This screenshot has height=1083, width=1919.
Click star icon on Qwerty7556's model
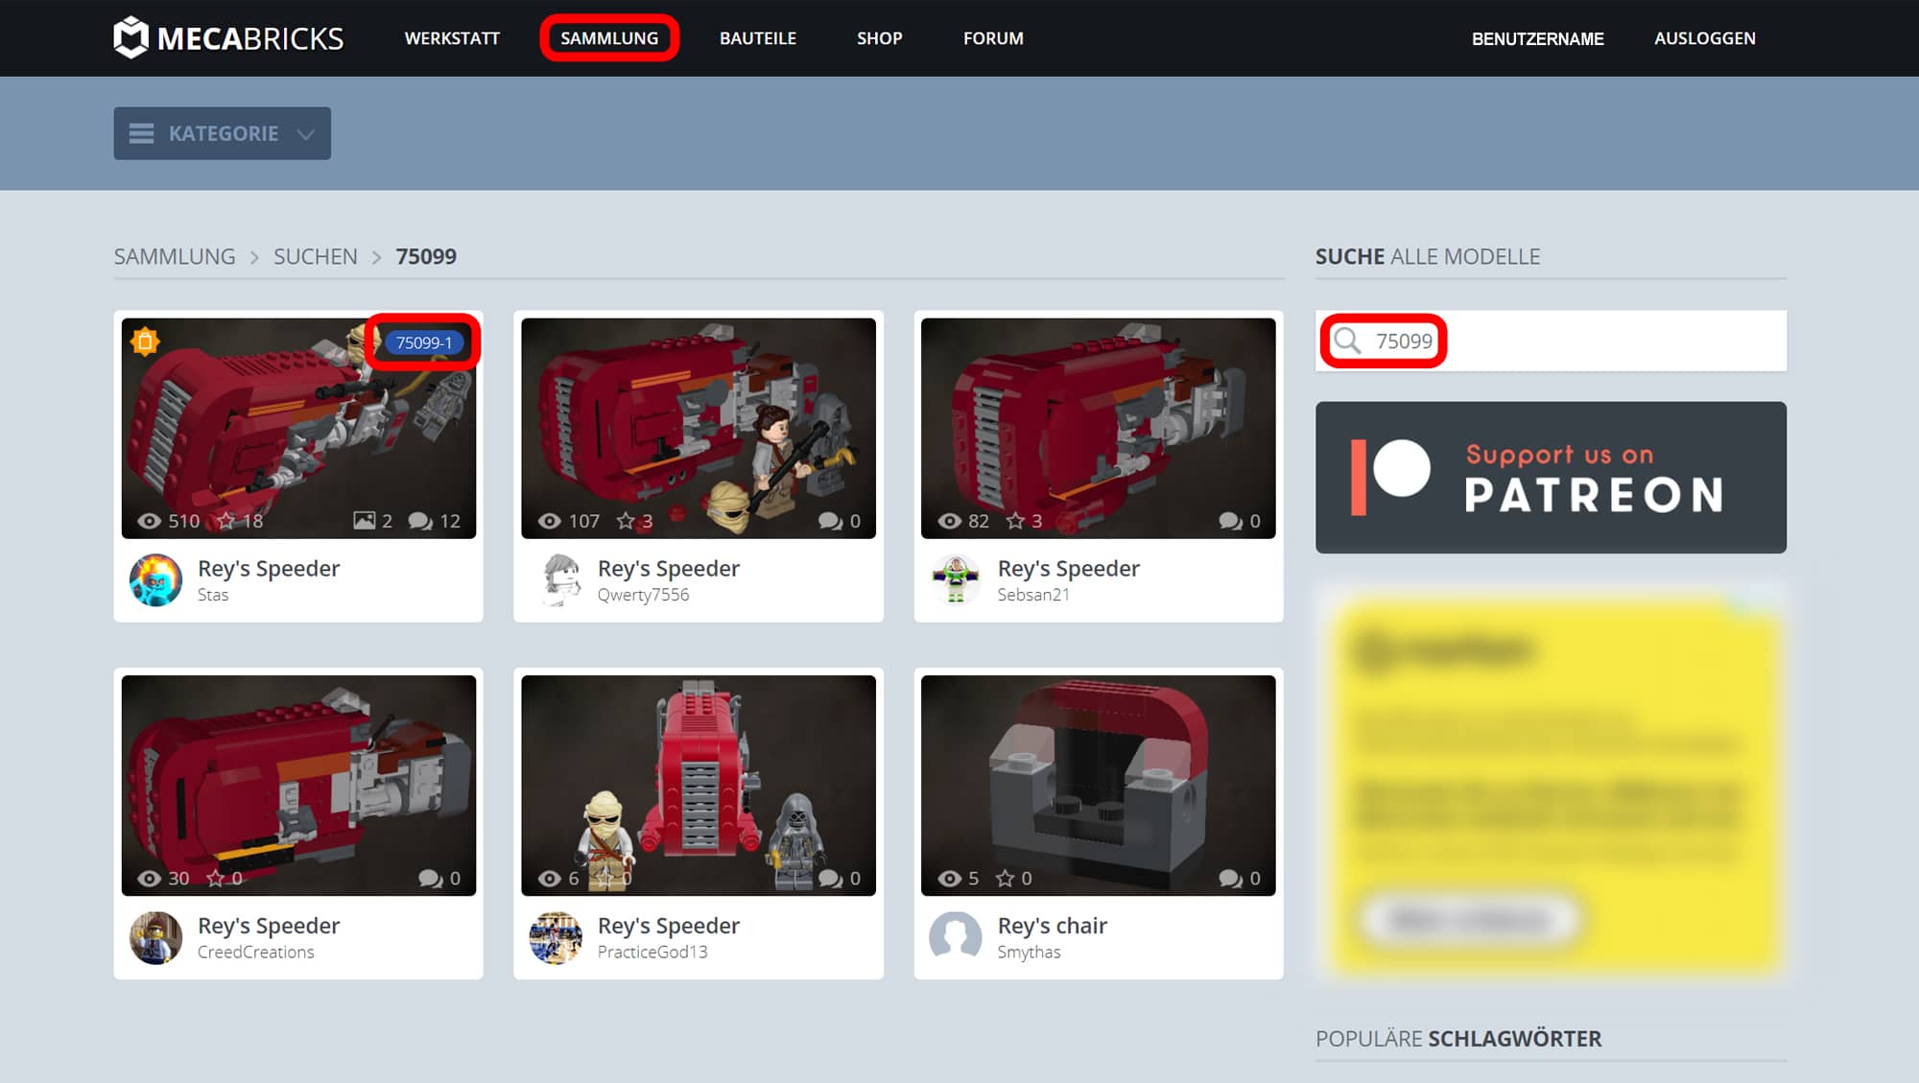click(626, 520)
